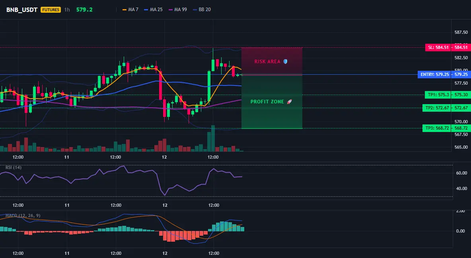Click the SL: 584.51 stop-loss label

point(438,47)
